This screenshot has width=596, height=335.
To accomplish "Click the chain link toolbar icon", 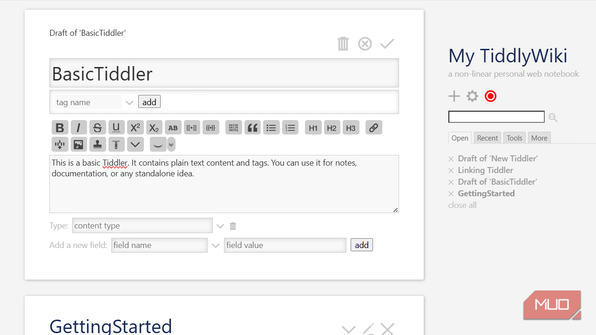I will coord(373,127).
